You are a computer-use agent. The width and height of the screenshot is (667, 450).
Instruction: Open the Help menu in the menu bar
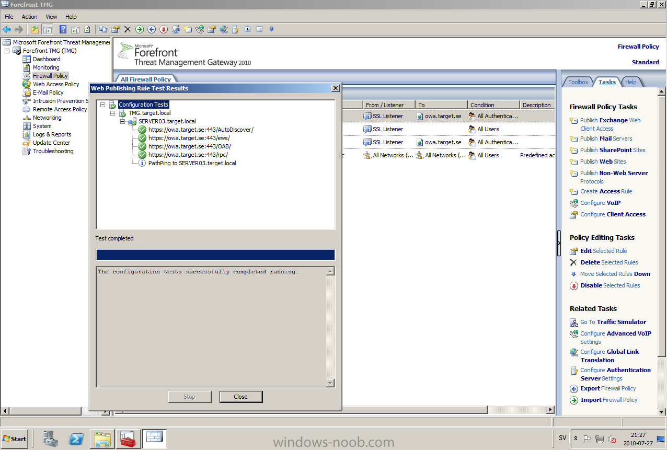(x=71, y=17)
